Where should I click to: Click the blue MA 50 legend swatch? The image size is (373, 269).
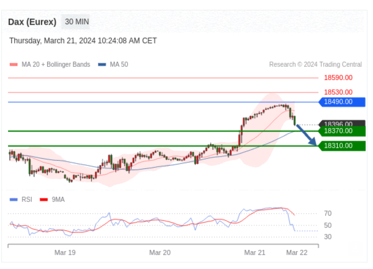102,65
